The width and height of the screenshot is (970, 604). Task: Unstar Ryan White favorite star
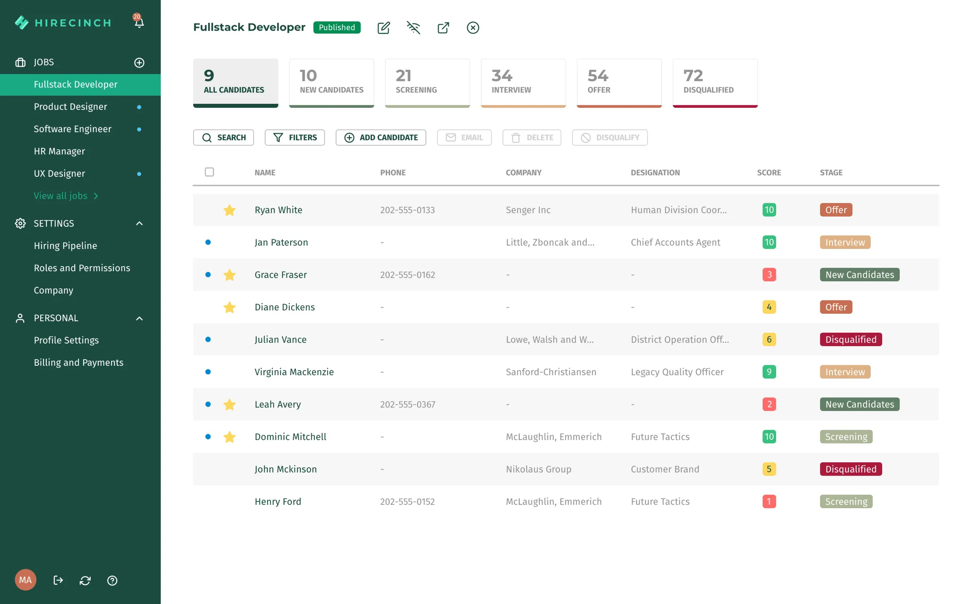point(229,210)
